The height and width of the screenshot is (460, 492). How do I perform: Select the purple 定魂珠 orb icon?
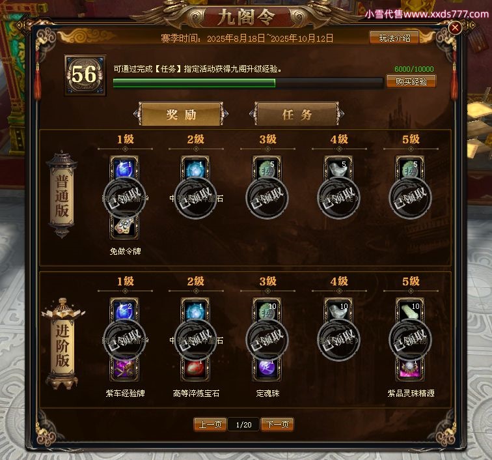click(x=267, y=369)
